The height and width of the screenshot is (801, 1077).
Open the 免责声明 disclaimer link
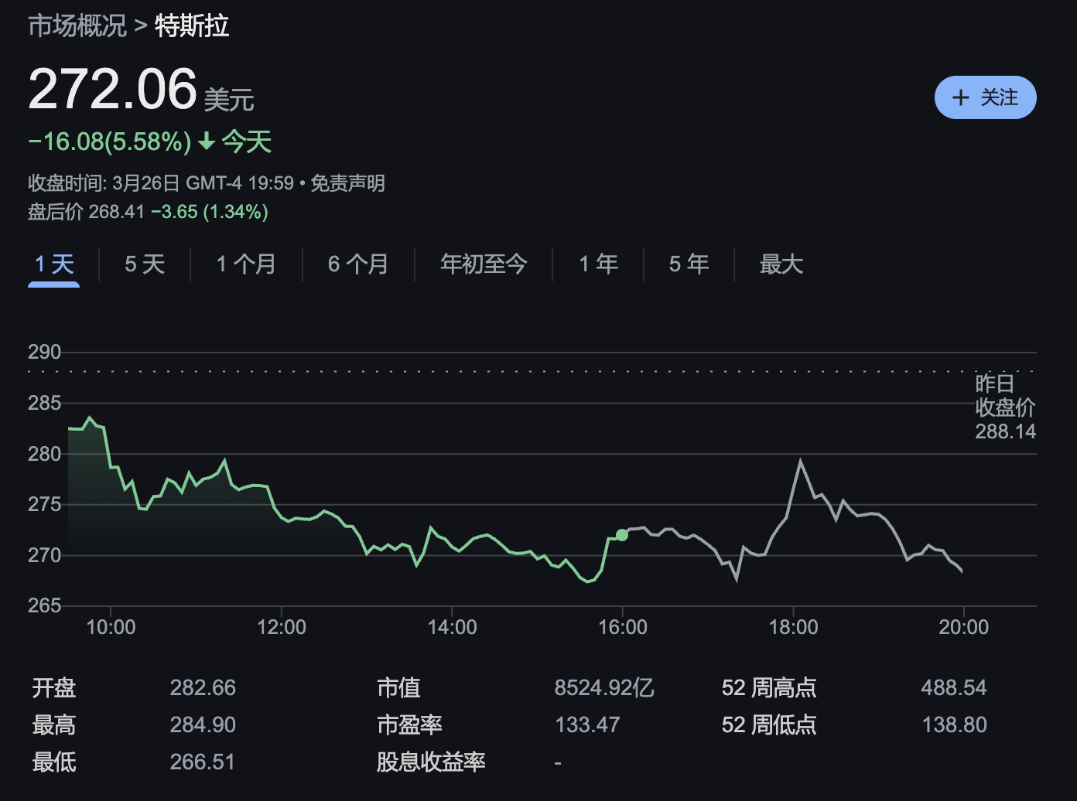coord(347,183)
